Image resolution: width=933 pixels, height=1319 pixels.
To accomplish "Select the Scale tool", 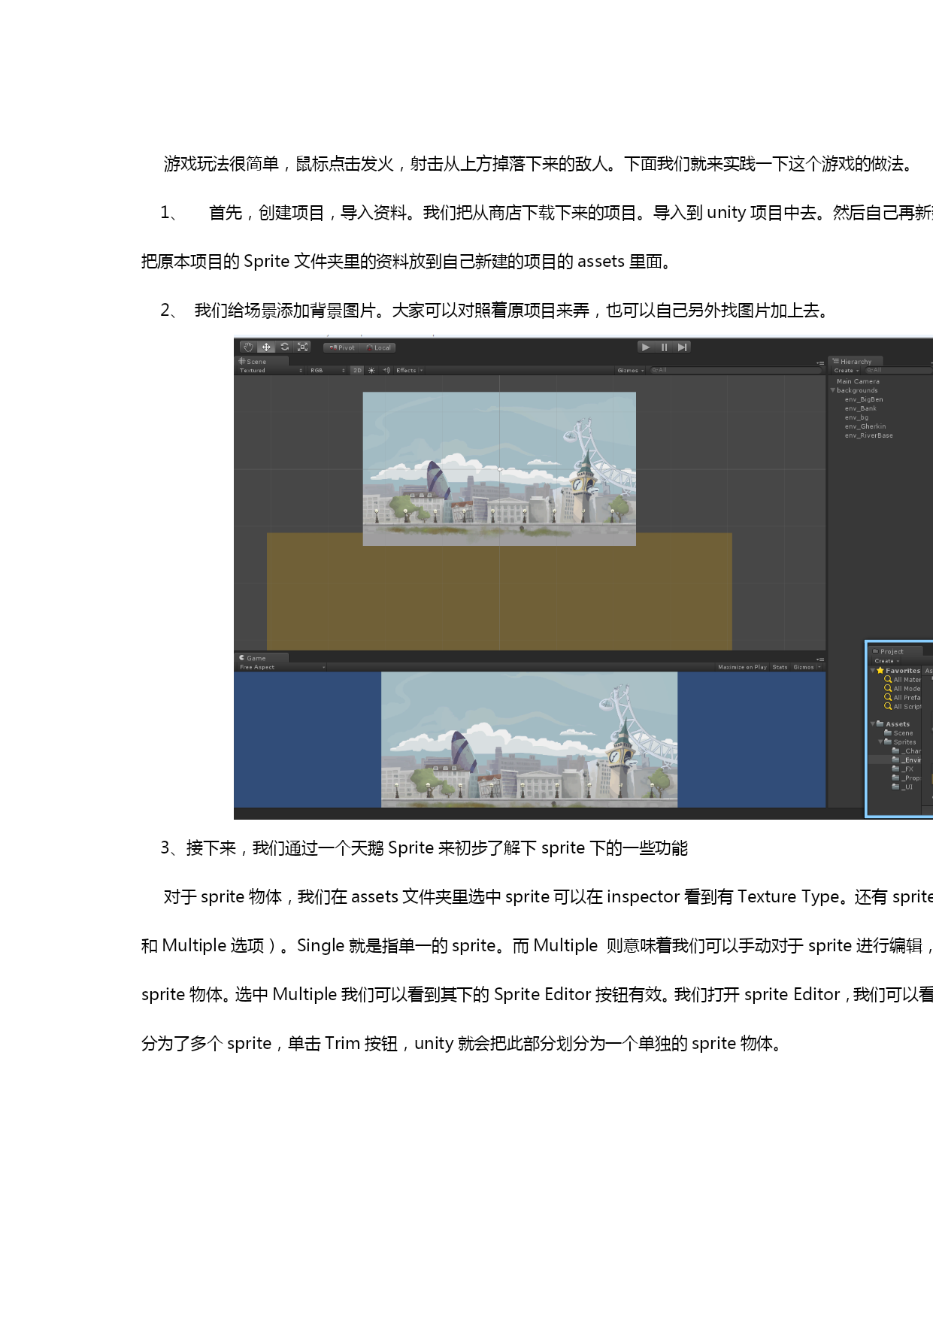I will coord(302,347).
